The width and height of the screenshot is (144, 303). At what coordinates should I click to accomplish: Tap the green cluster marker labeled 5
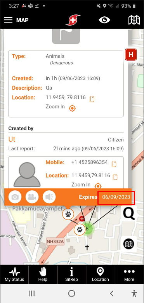point(88,229)
